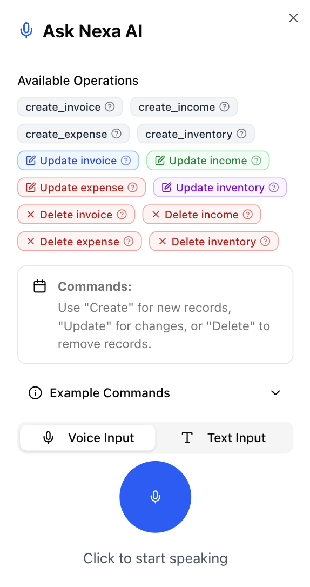Screen dimensions: 310x587
Task: Click the help icon on Update invoice chip
Action: tap(126, 161)
